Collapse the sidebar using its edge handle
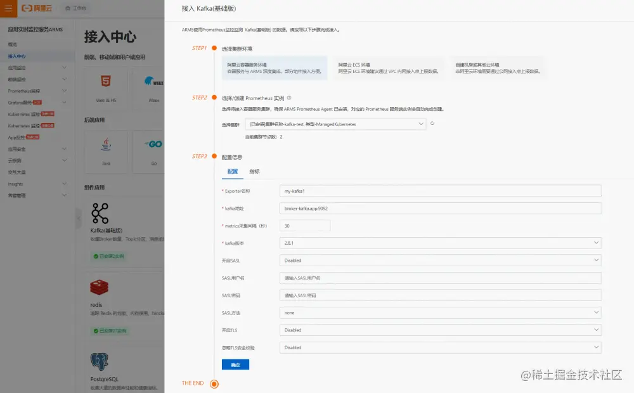 tap(79, 219)
